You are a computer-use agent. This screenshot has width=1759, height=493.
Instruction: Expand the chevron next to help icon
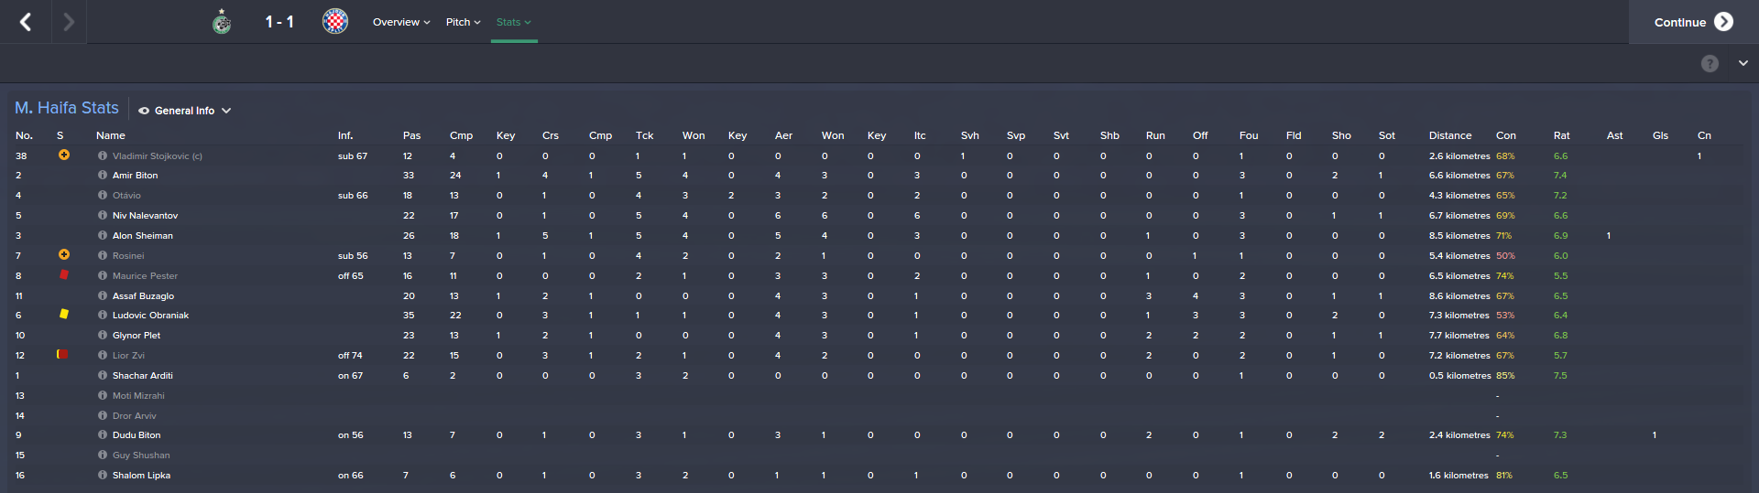(x=1743, y=63)
